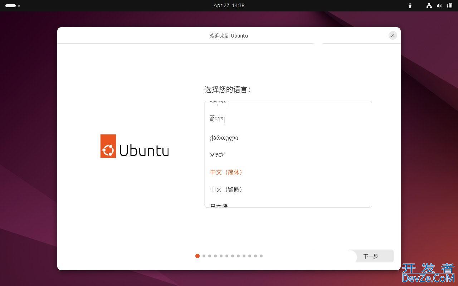458x286 pixels.
Task: Open the clock showing Apr 27 14:38
Action: (x=229, y=5)
